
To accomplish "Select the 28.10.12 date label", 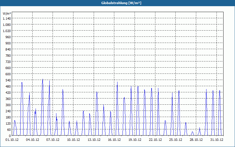I will tap(196, 140).
